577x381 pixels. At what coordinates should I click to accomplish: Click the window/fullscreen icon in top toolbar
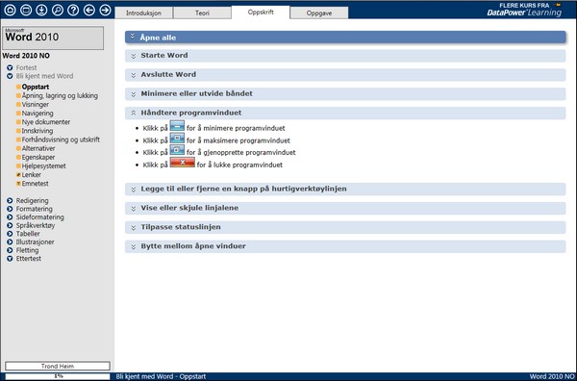pos(26,10)
